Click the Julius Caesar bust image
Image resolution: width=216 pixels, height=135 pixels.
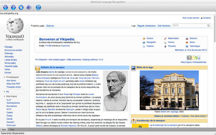116,91
